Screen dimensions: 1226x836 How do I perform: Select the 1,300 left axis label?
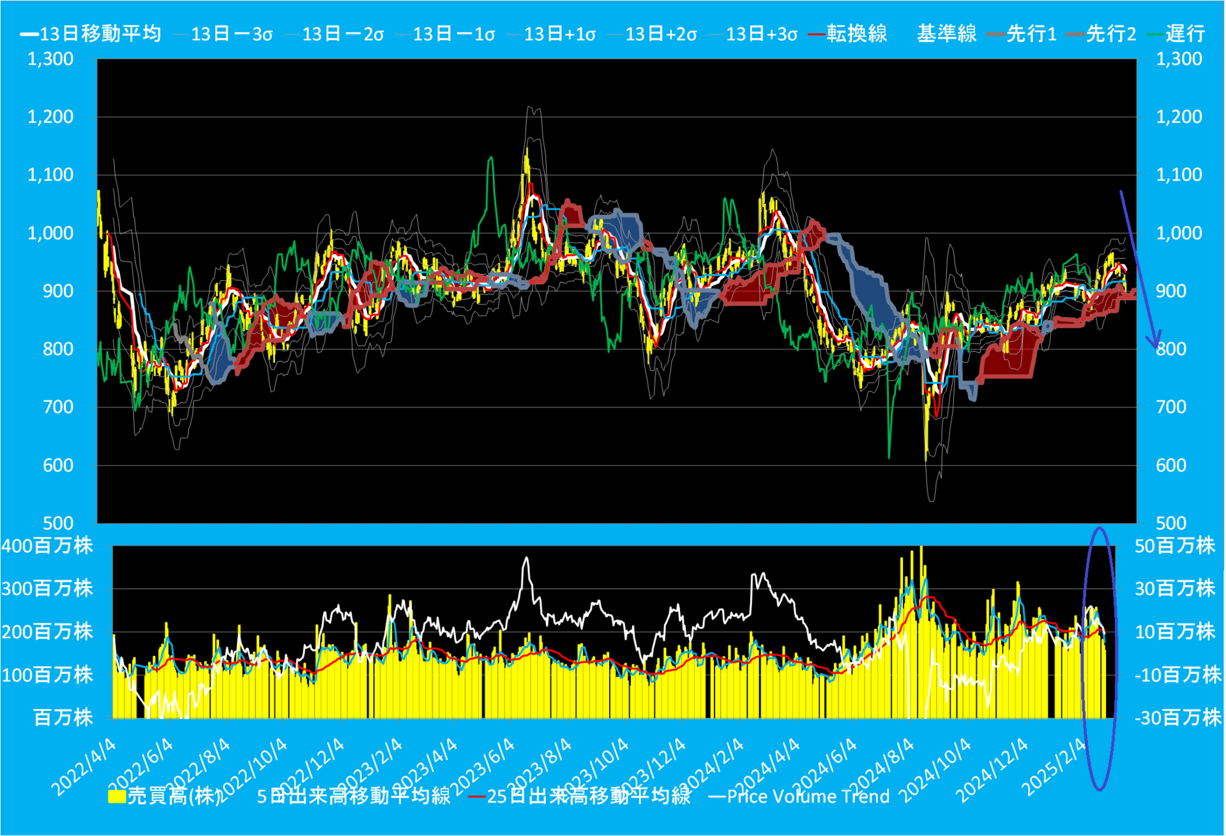(50, 59)
